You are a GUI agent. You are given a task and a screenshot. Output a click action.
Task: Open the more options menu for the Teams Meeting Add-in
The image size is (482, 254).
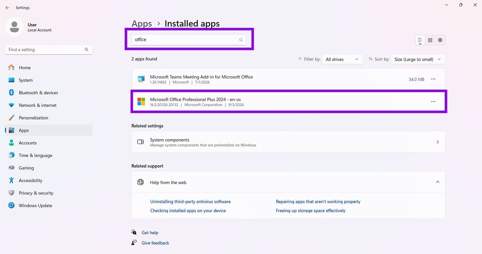click(x=433, y=79)
